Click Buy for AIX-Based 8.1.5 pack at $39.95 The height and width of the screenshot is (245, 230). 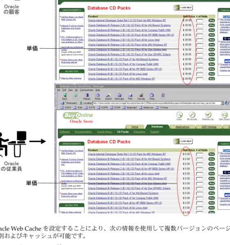pos(212,59)
